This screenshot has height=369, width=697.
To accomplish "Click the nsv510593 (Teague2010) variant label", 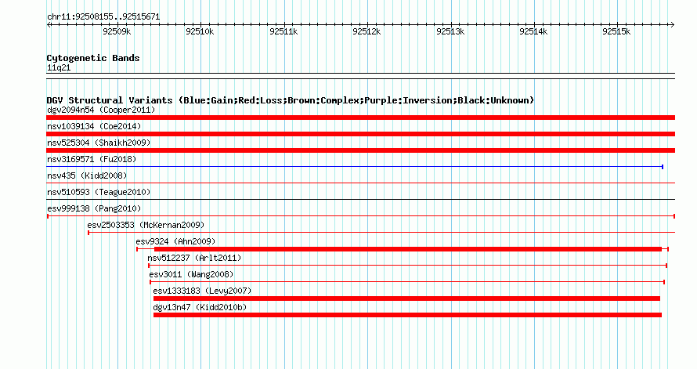I will point(99,192).
